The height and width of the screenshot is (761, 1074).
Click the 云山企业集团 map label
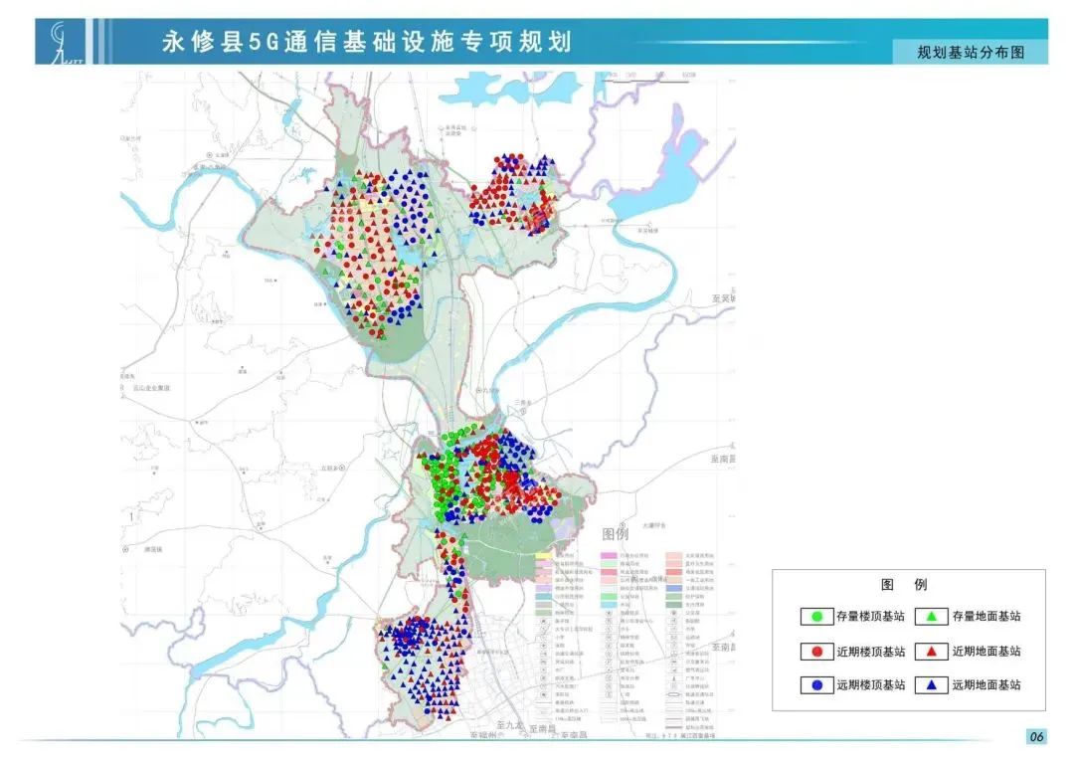(151, 388)
